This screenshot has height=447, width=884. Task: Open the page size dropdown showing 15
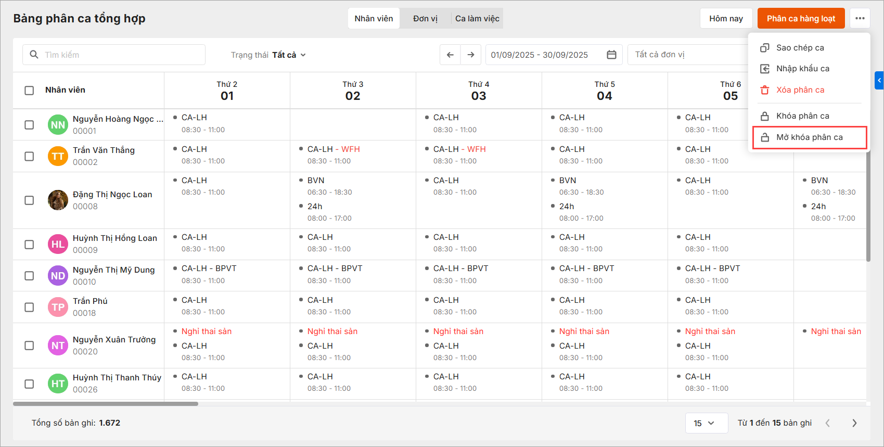[x=706, y=423]
